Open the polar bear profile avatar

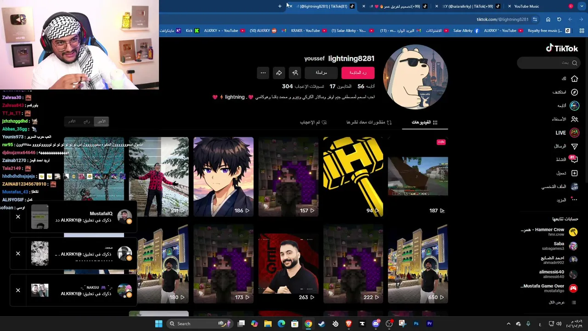[415, 77]
